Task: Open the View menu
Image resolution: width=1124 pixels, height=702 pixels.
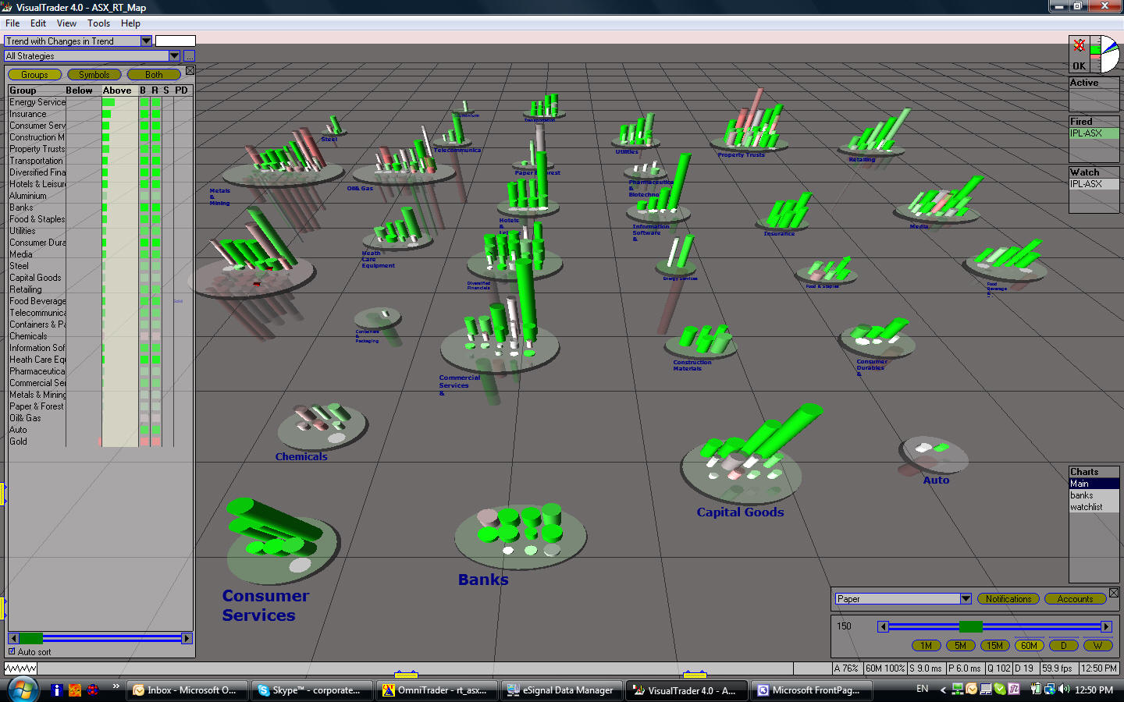Action: point(66,23)
